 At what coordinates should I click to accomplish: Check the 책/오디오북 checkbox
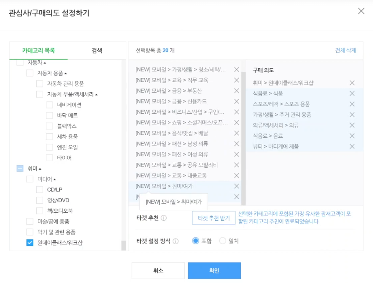39,211
